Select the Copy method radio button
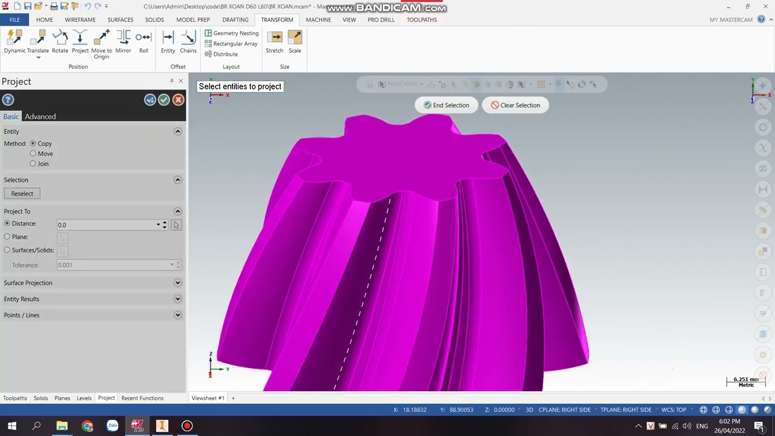775x436 pixels. tap(33, 144)
